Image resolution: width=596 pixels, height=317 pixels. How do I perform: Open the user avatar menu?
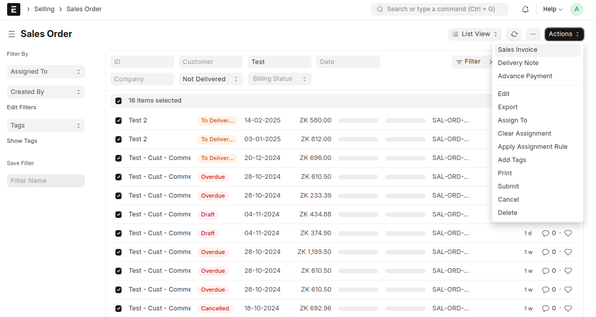577,9
